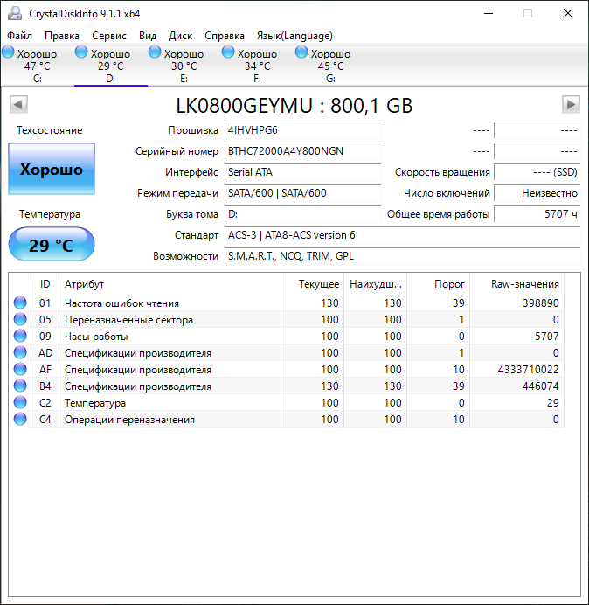Viewport: 589px width, 605px height.
Task: Click the Возможности field with S.M.A.R.T.
Action: [403, 256]
